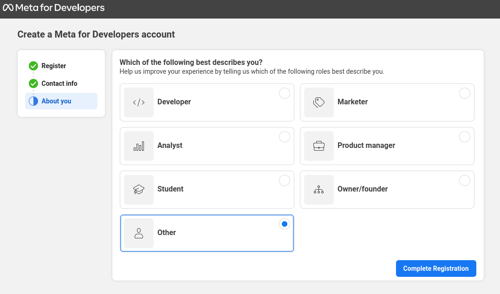Choose the Analyst radio option
This screenshot has height=294, width=500.
pos(285,137)
